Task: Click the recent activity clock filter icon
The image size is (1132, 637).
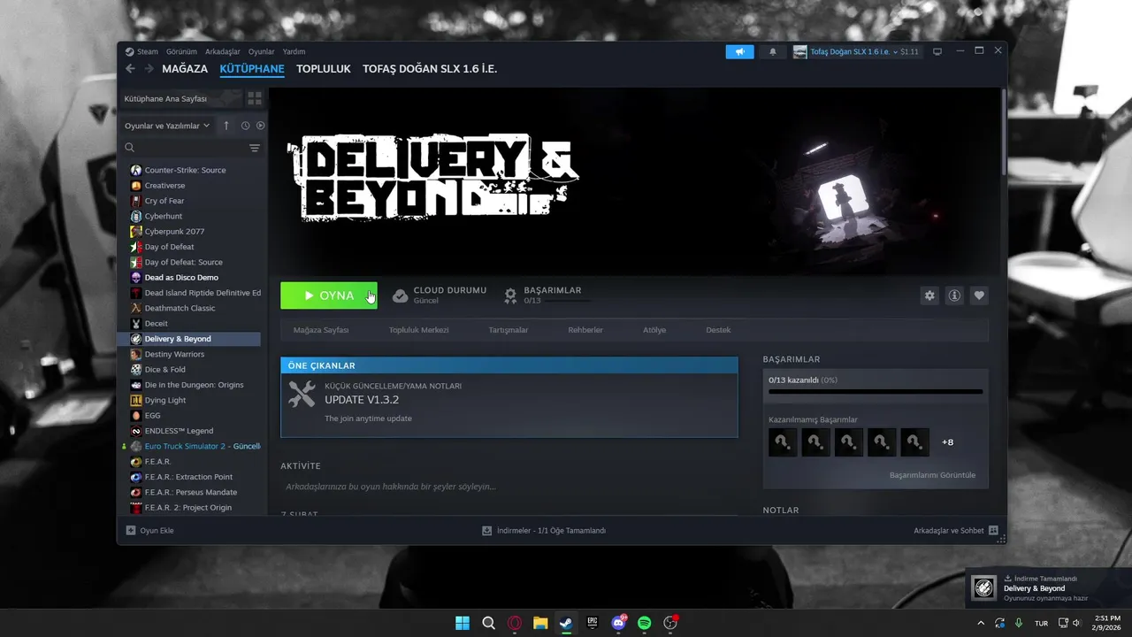Action: pyautogui.click(x=246, y=126)
